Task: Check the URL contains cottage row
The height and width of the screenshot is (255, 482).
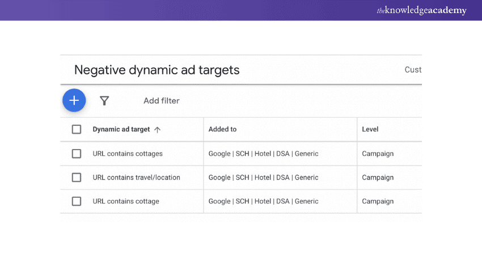Action: [x=77, y=201]
